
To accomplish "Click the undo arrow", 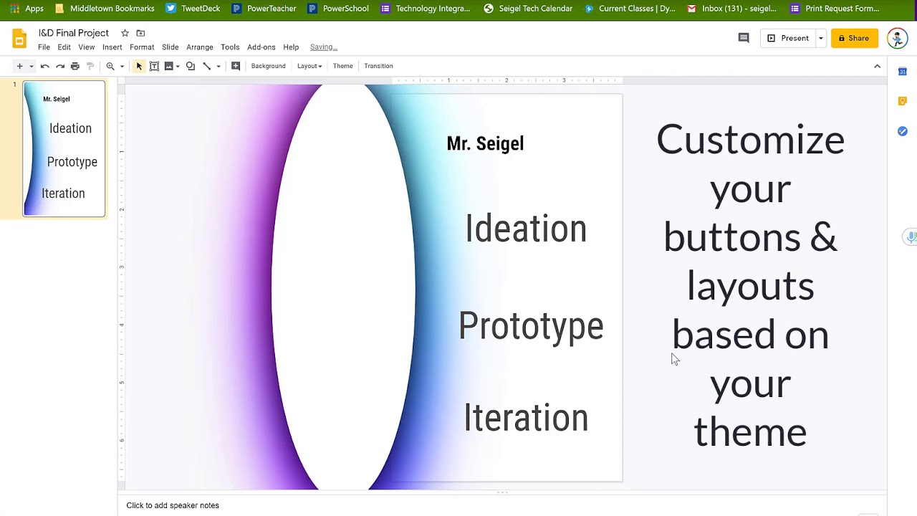I will click(44, 66).
